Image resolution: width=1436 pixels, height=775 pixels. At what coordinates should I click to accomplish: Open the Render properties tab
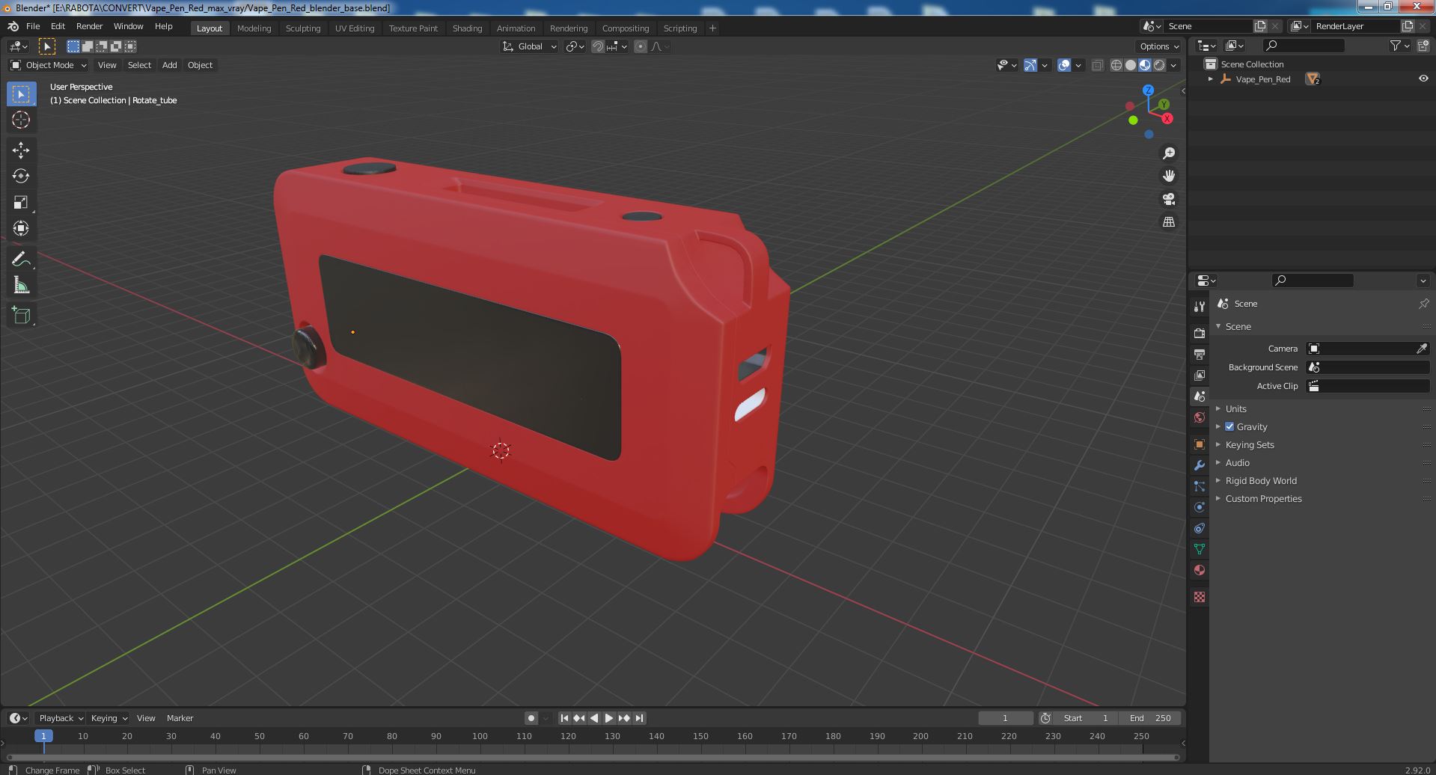[1200, 333]
